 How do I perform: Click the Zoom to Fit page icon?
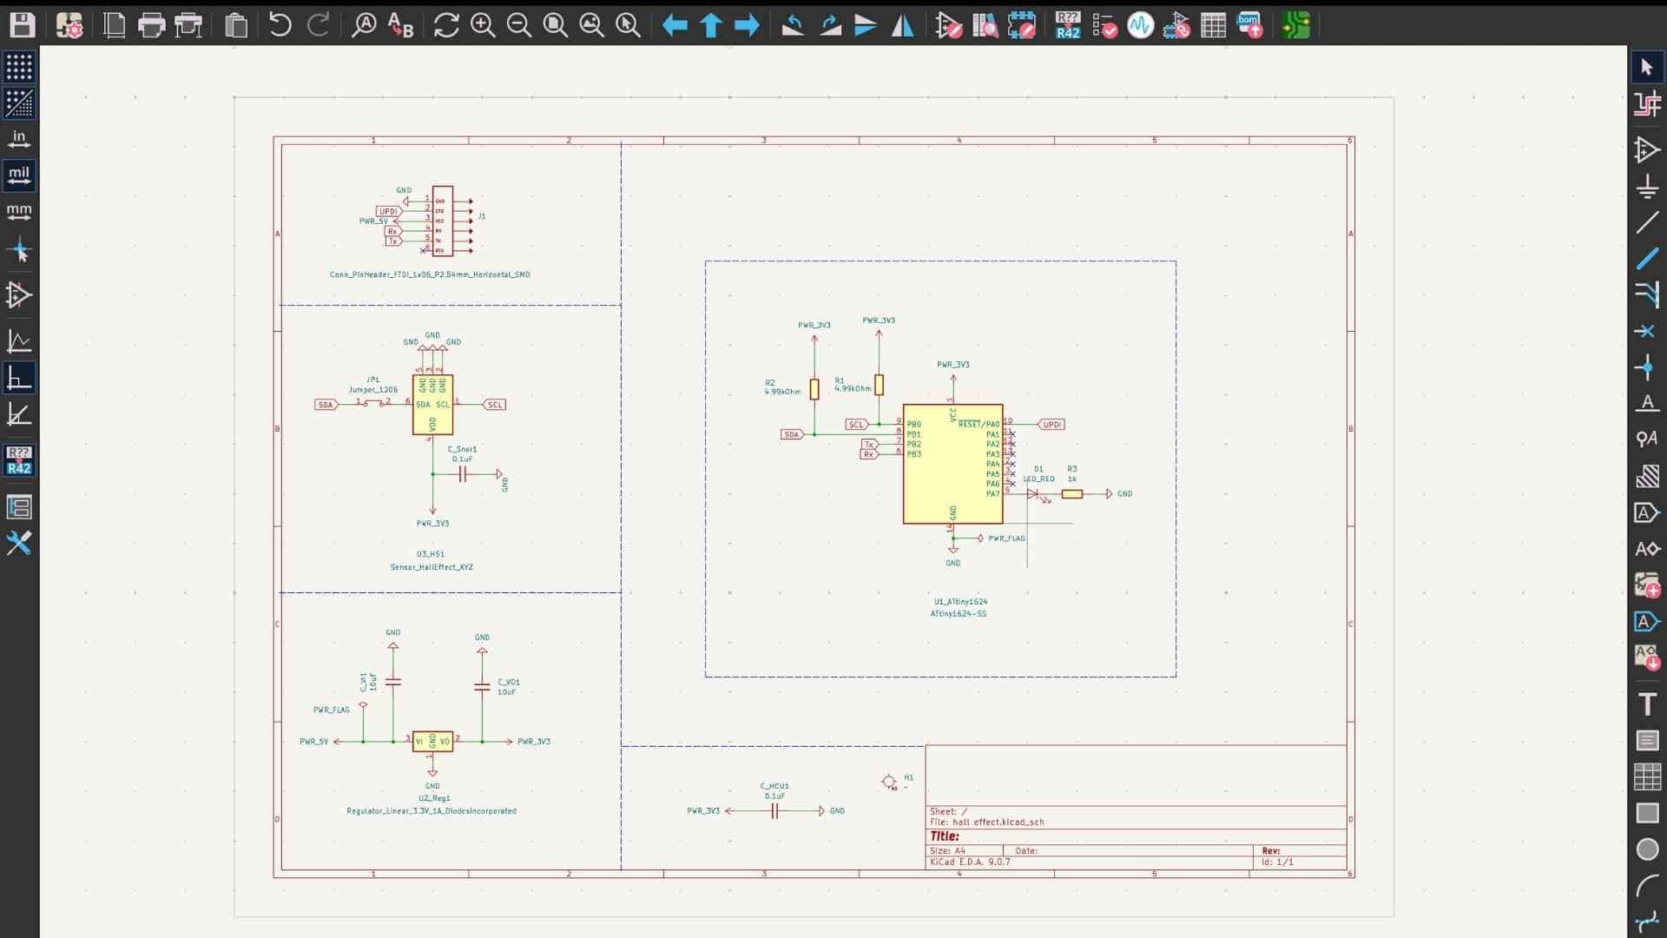[x=556, y=25]
